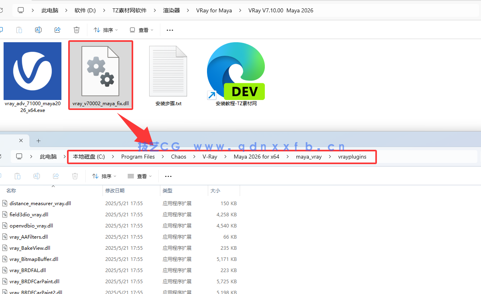Click the breadcrumb chevron after Chaos folder

(193, 157)
